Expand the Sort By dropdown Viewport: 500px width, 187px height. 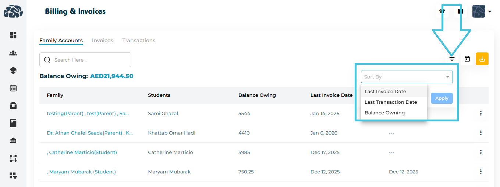pos(407,77)
